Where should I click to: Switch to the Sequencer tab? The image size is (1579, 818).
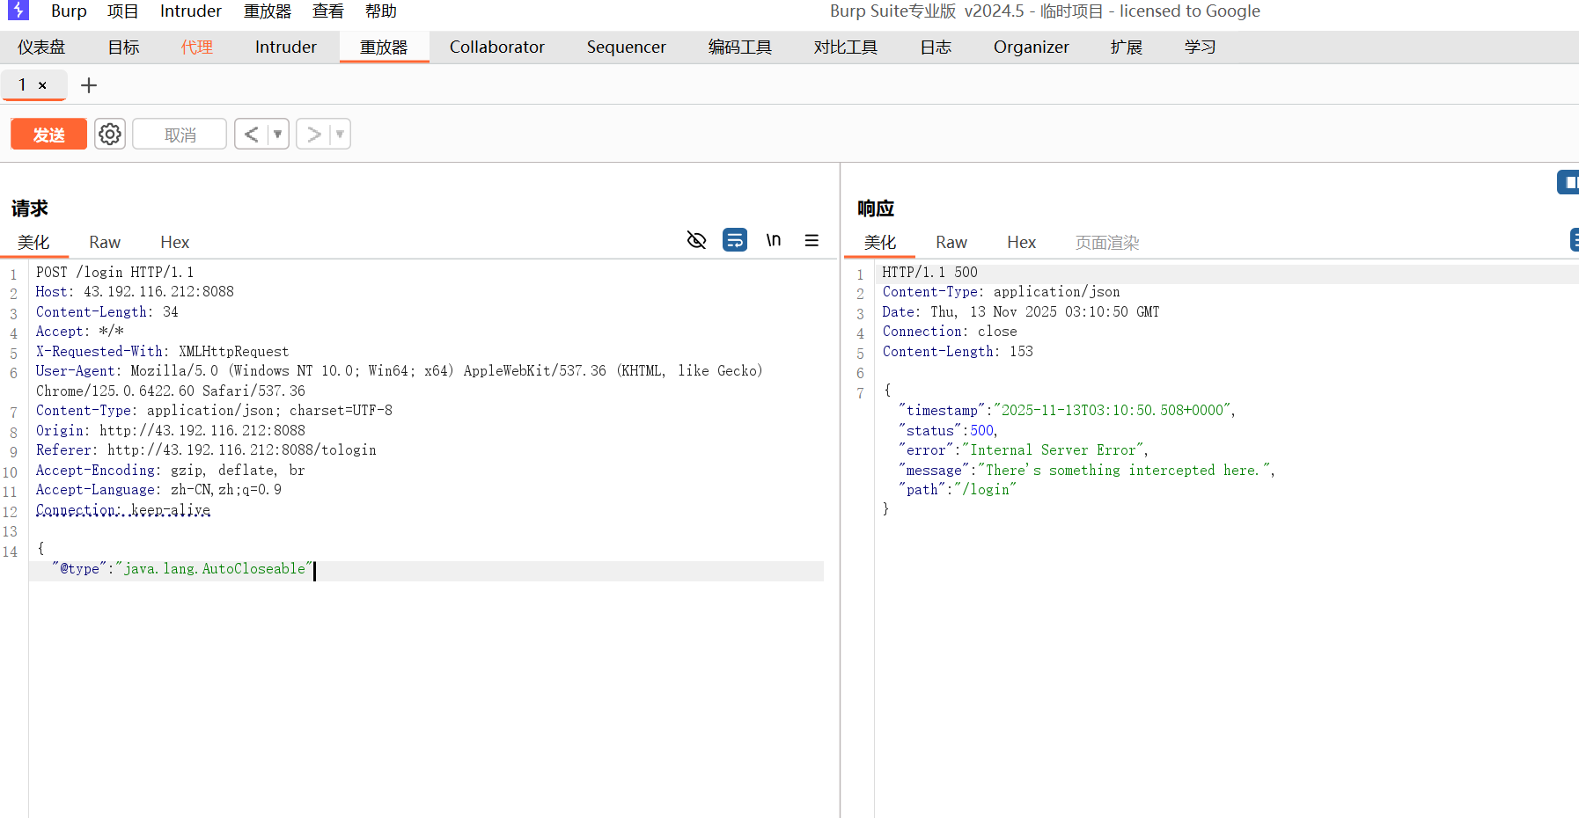pos(627,47)
